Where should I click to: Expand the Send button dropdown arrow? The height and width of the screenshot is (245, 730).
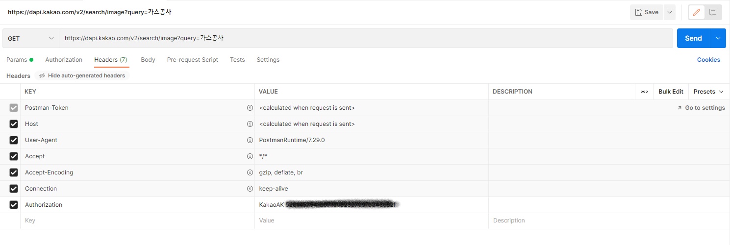(719, 38)
